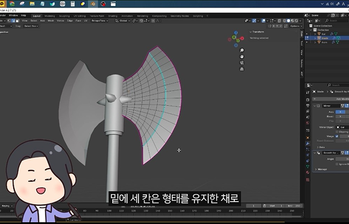Toggle the Bisect X button

tap(340, 116)
